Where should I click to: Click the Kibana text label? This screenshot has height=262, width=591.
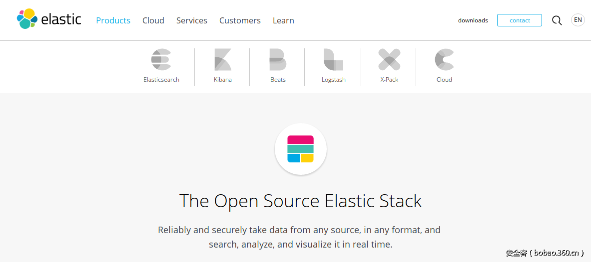[223, 80]
